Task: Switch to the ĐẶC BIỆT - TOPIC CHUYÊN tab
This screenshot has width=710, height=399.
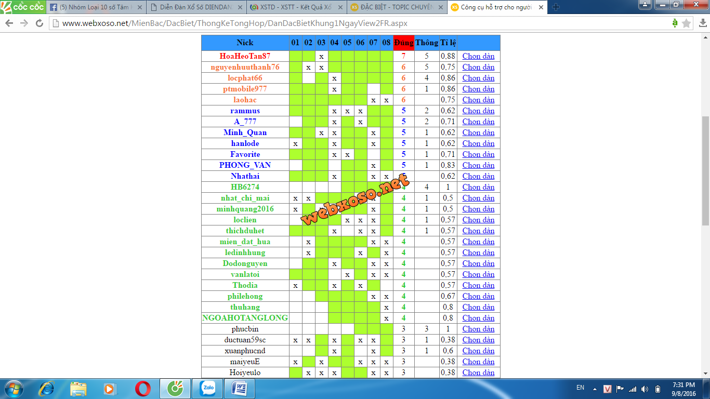Action: [398, 7]
